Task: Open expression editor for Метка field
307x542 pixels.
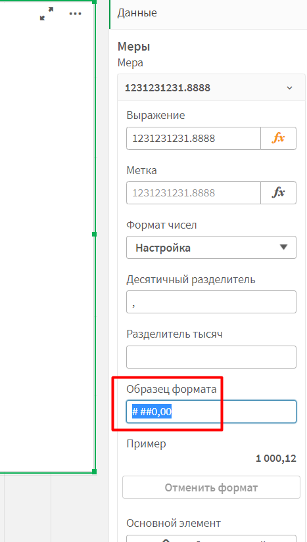Action: [x=278, y=192]
